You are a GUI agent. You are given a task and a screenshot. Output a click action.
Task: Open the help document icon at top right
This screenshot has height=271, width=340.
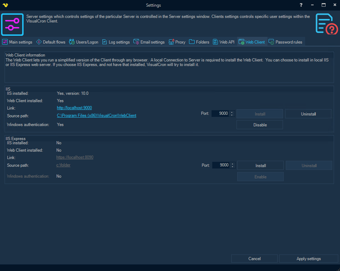click(326, 24)
